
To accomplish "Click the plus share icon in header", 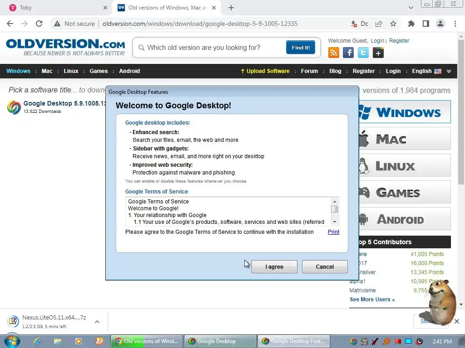I will [x=378, y=53].
